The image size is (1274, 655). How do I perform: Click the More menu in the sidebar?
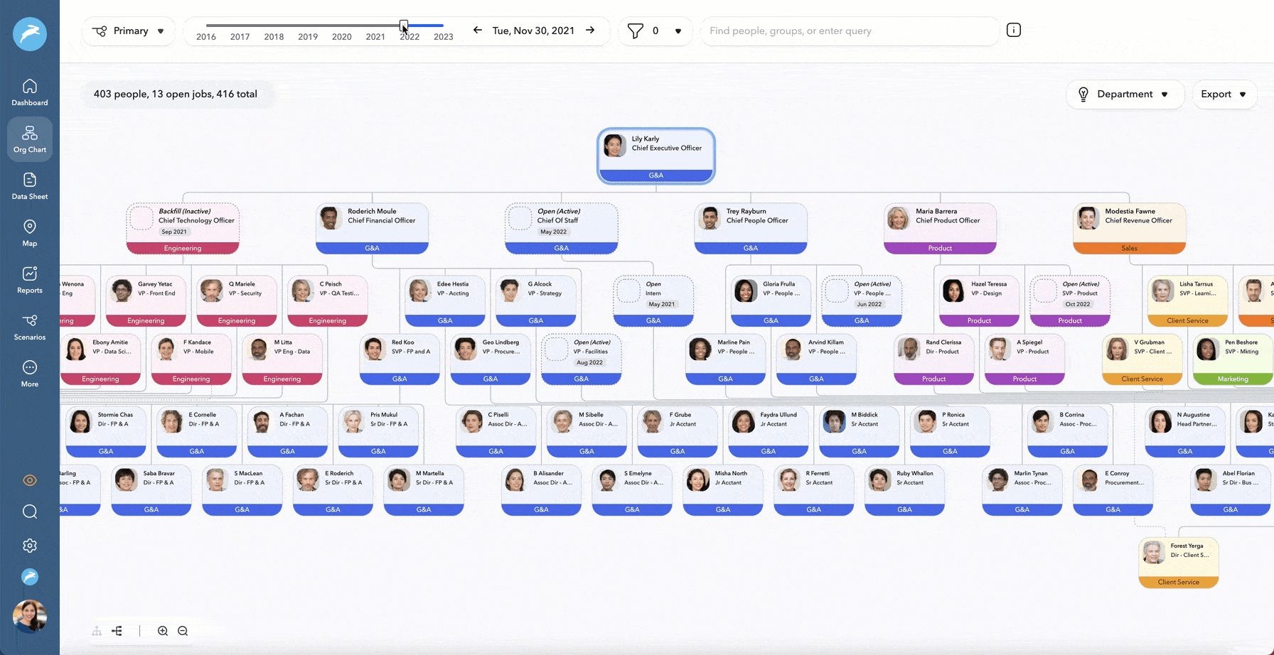29,372
